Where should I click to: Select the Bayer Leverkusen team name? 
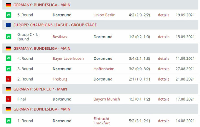68,59
